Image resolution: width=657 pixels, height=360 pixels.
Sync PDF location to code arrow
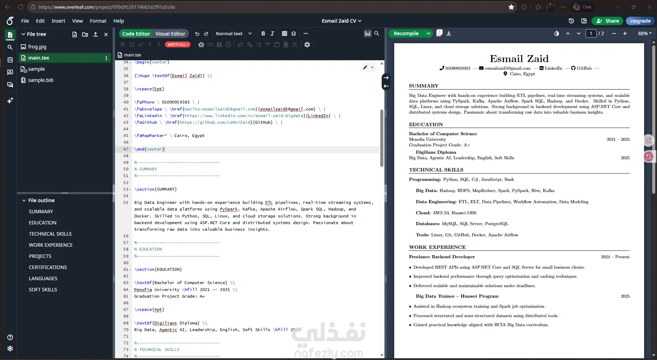click(x=386, y=86)
